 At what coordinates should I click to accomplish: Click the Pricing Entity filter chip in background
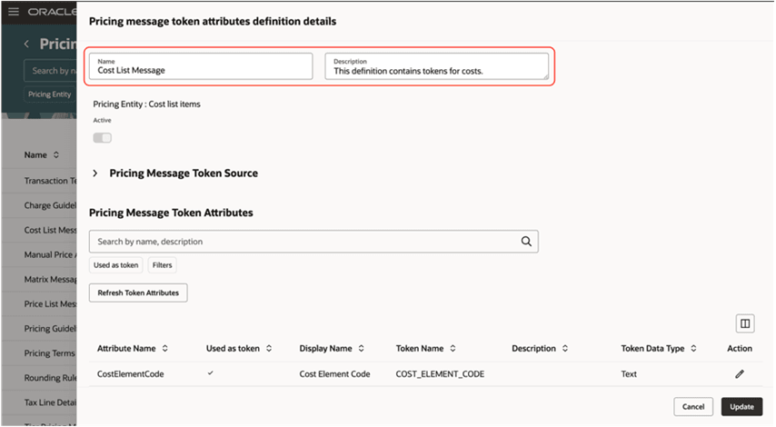click(x=49, y=94)
